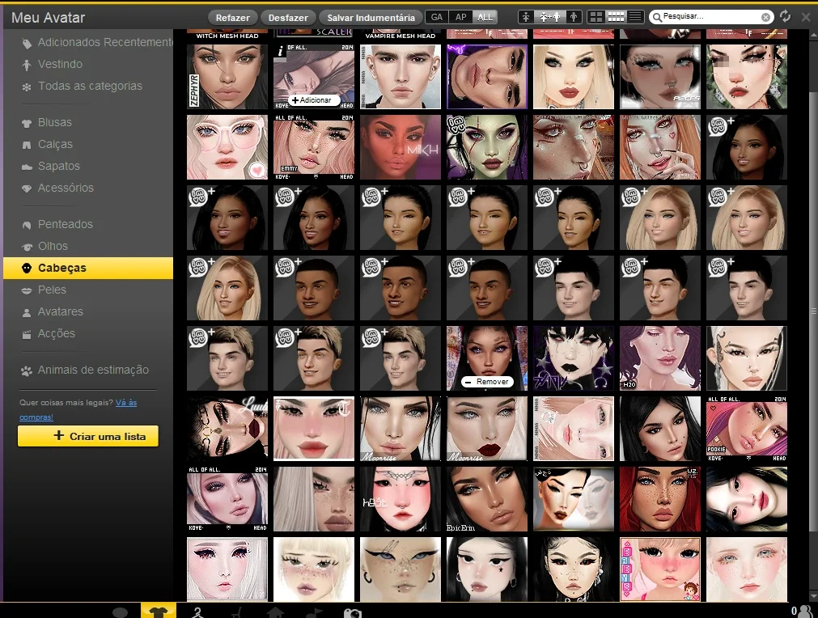Show male items only filter

tap(574, 17)
